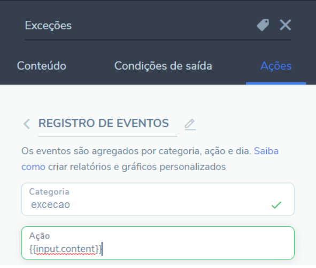Close the Exceções panel with the X
316x268 pixels.
coord(286,25)
